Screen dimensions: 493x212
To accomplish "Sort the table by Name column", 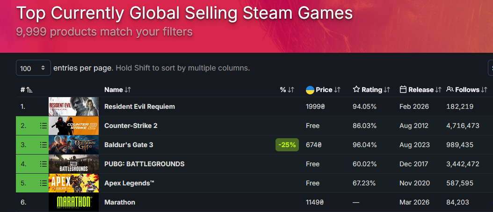I will pyautogui.click(x=117, y=90).
